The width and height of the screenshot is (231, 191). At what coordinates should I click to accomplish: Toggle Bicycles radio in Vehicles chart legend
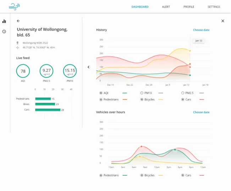point(142,175)
